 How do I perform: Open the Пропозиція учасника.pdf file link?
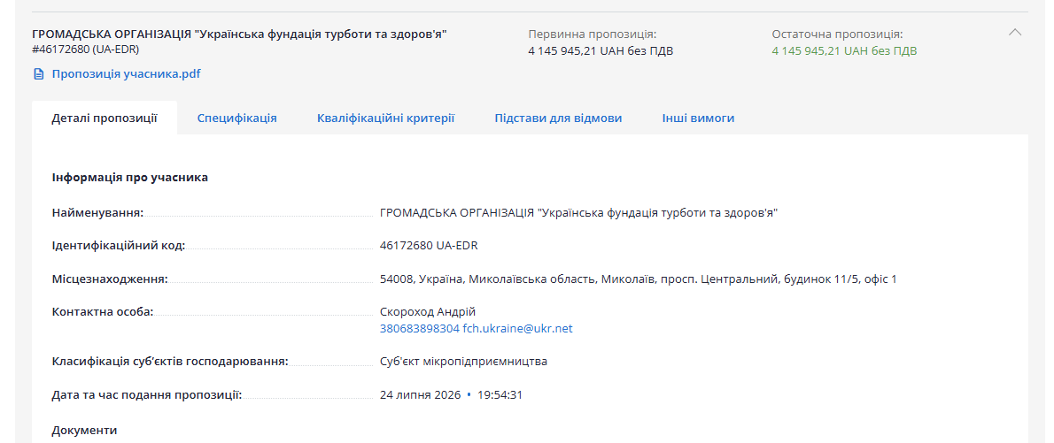click(x=126, y=74)
